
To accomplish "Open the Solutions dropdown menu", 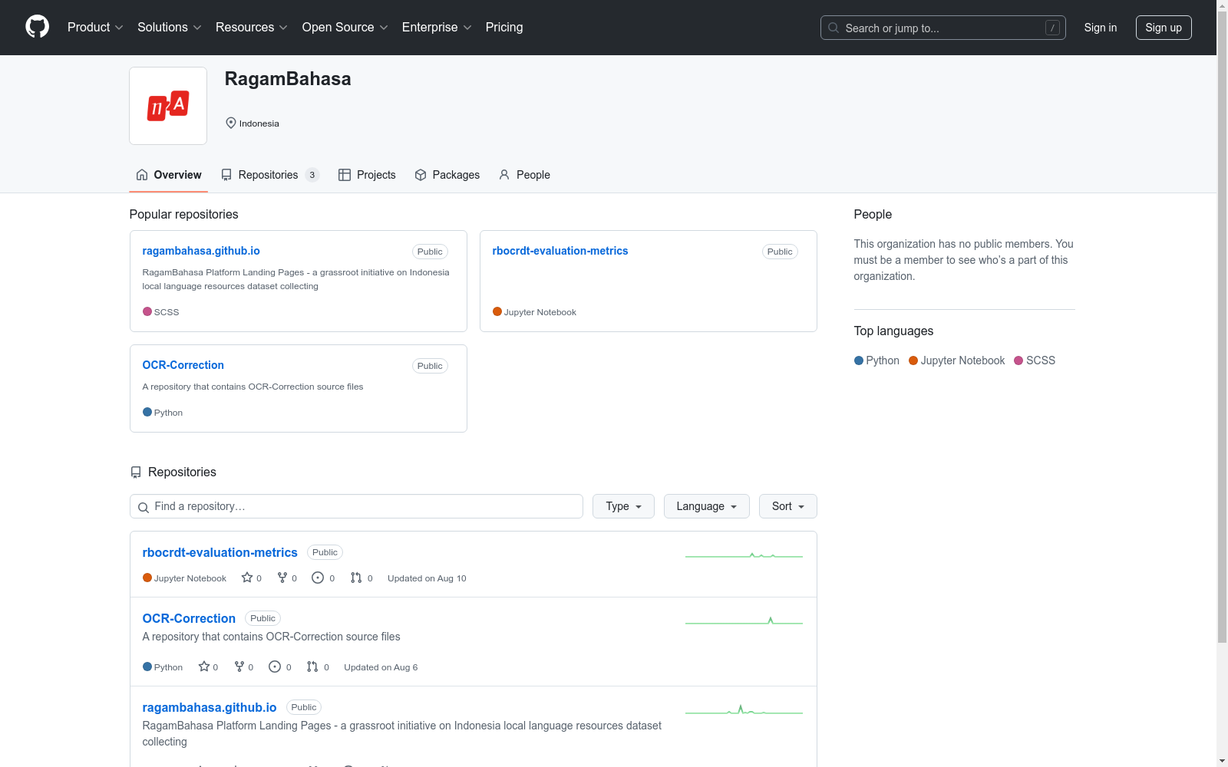I will tap(170, 28).
